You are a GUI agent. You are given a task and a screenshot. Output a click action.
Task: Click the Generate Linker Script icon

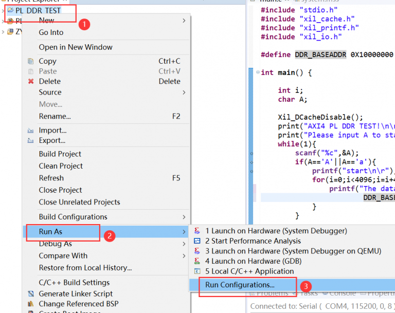(31, 294)
